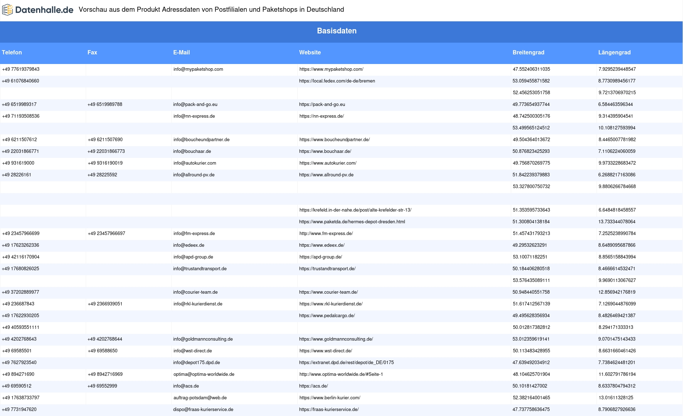The height and width of the screenshot is (416, 683).
Task: Select fax number +49 69552999
Action: 102,386
